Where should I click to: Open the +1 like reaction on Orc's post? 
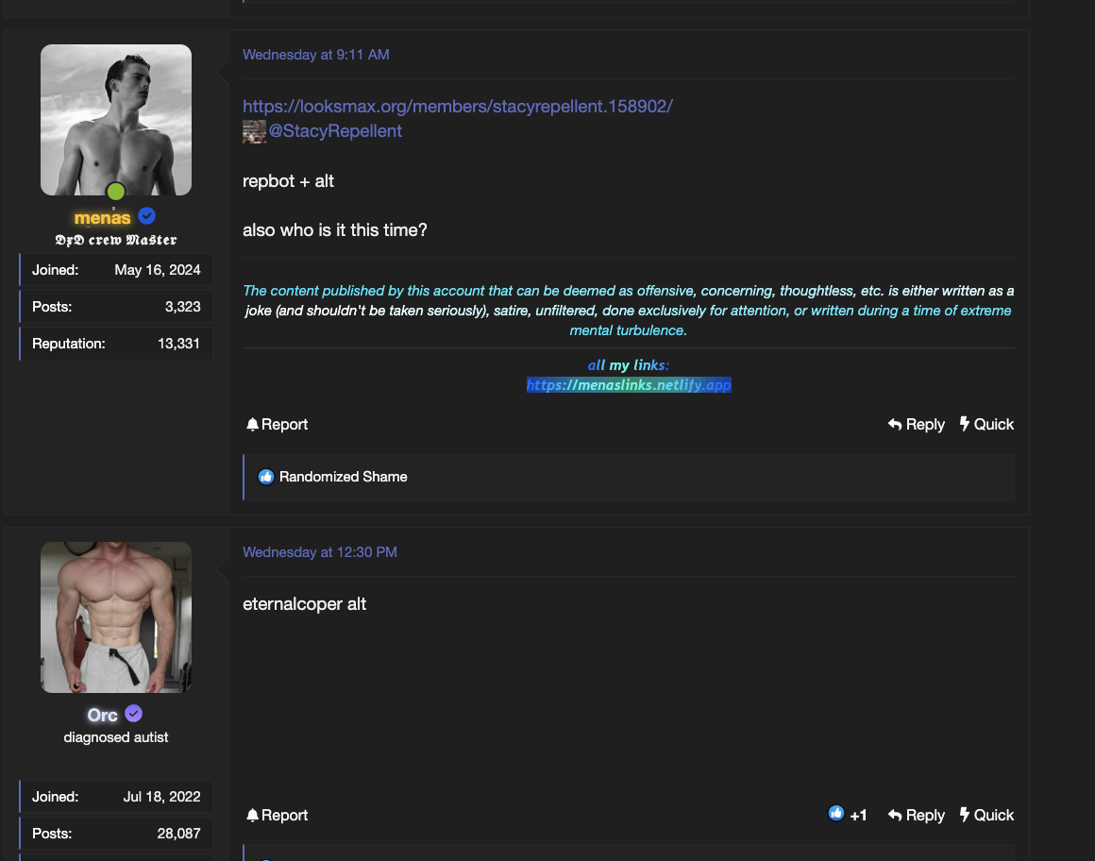tap(847, 815)
